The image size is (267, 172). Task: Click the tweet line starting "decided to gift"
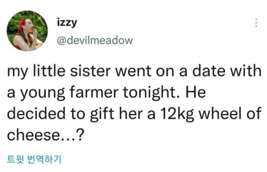(134, 115)
